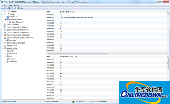This screenshot has height=104, width=170.
Task: Open the 插件 menu
Action: point(10,5)
